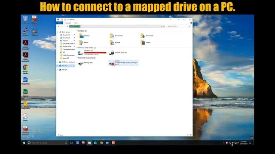Refresh the This PC address bar

click(164, 27)
